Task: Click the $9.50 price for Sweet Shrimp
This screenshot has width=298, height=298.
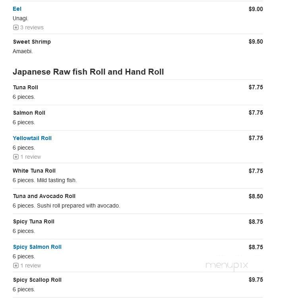Action: [x=256, y=42]
